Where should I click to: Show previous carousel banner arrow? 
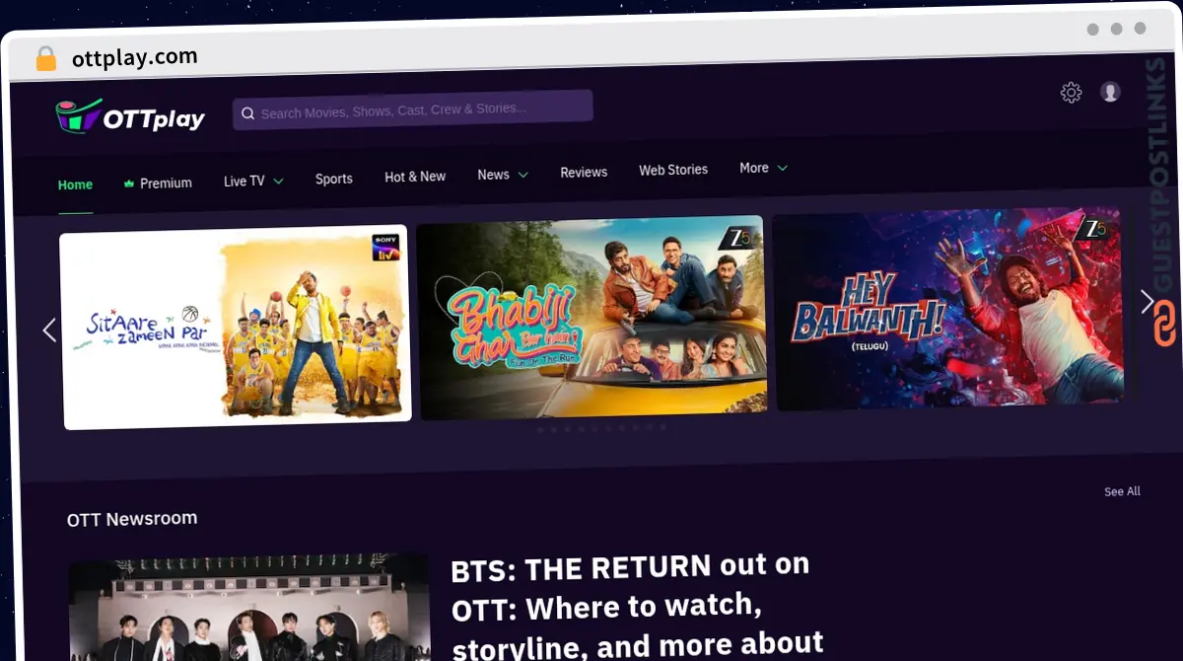click(49, 330)
